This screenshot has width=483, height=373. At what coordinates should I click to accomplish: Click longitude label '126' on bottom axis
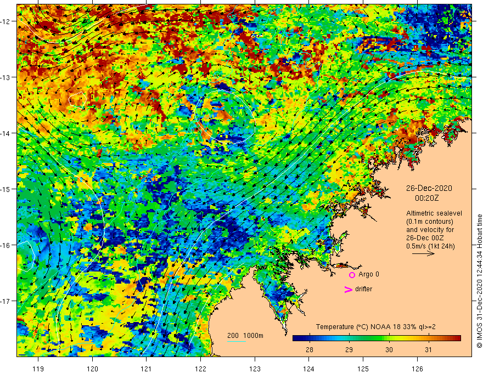417,369
